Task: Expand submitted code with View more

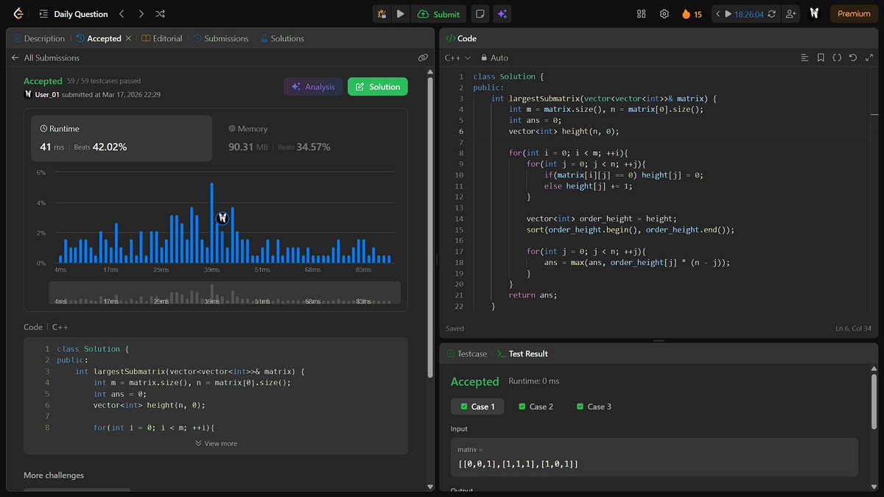Action: [x=216, y=443]
